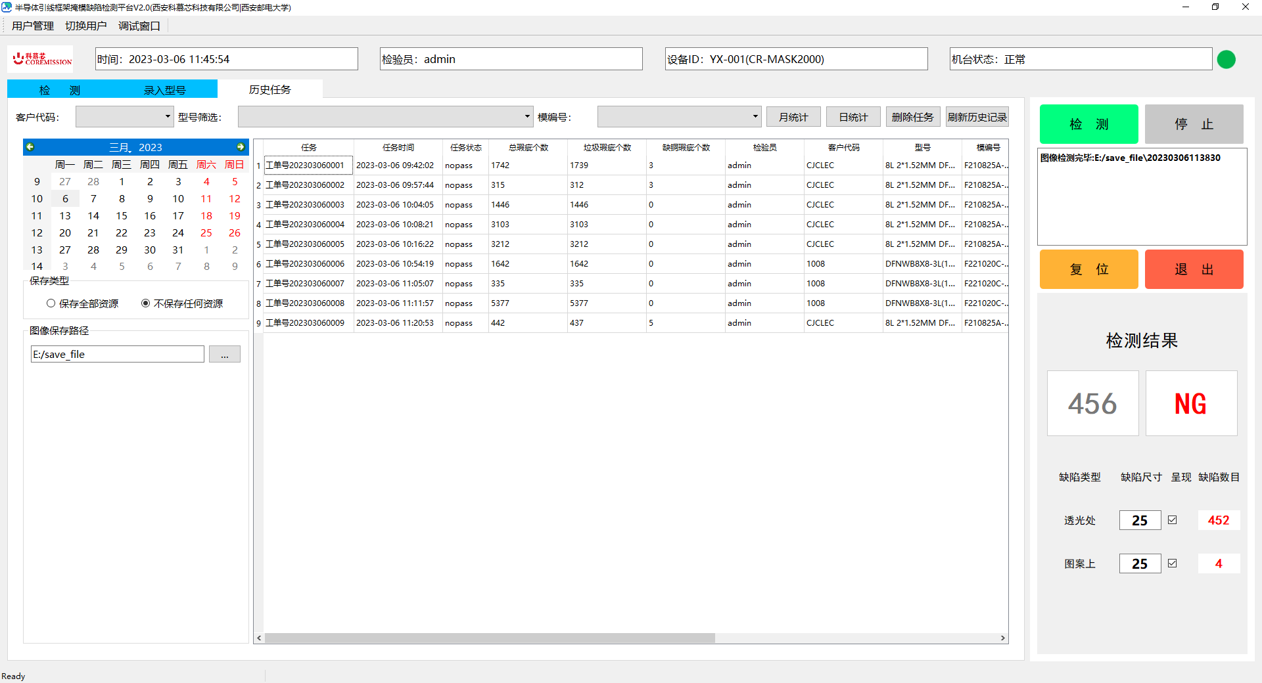This screenshot has width=1262, height=683.
Task: Toggle display checkbox for 透光处 defect
Action: (x=1172, y=520)
